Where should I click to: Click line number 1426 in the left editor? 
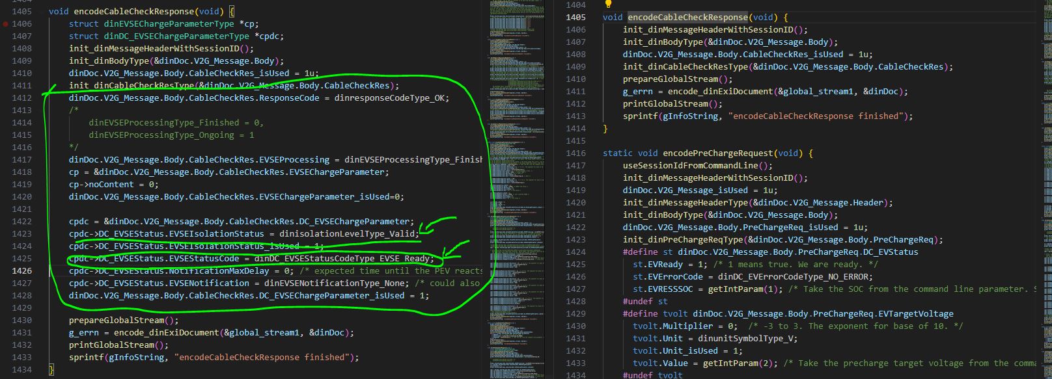[x=21, y=271]
